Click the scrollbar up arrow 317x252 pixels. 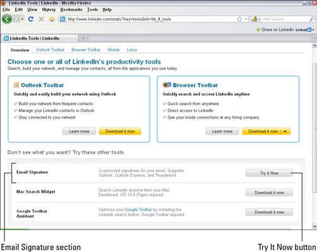(314, 45)
